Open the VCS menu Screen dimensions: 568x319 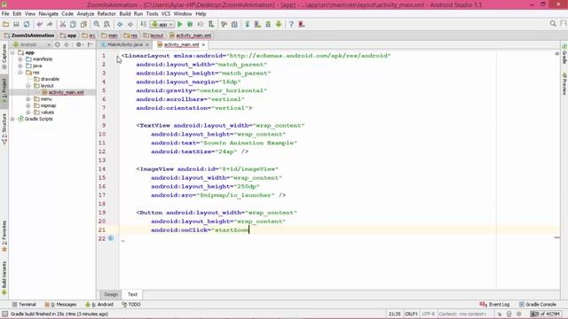pos(166,14)
